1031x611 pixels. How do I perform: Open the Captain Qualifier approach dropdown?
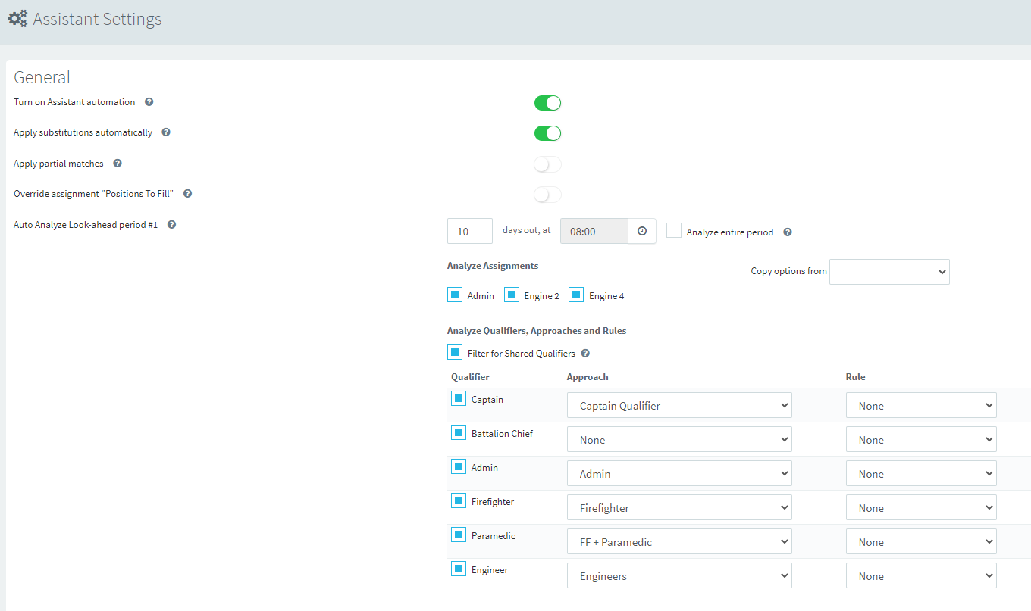pos(679,405)
